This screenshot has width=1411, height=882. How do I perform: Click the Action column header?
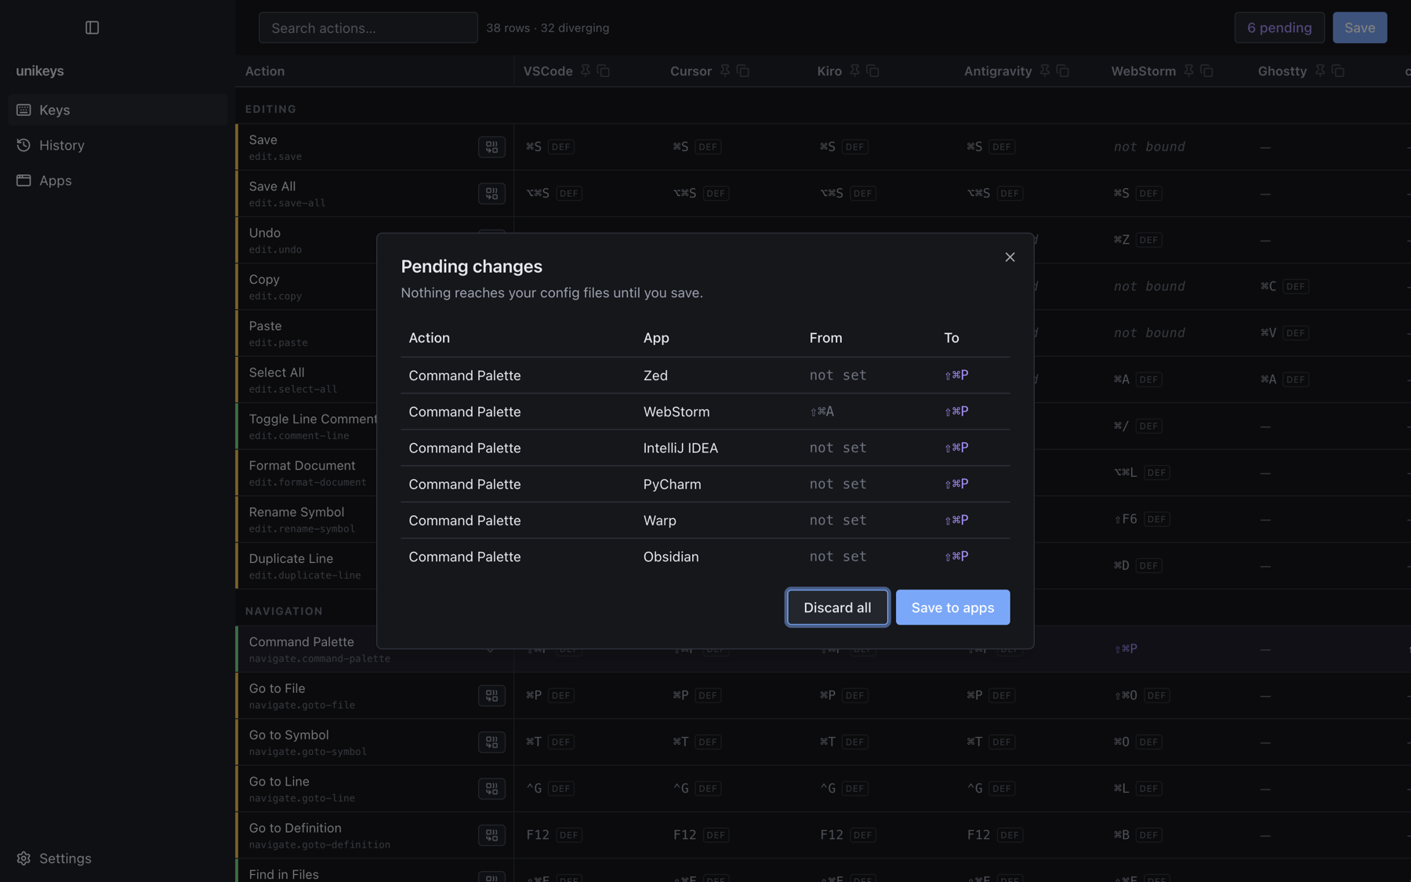coord(265,71)
